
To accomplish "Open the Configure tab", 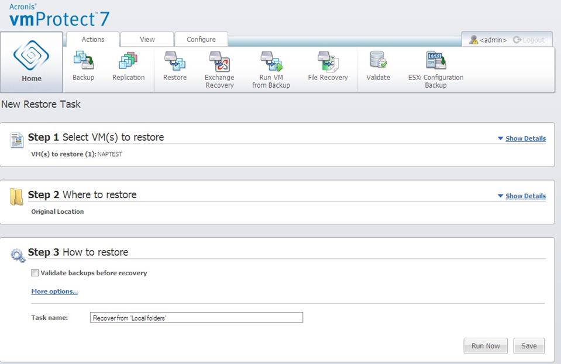I will (201, 39).
